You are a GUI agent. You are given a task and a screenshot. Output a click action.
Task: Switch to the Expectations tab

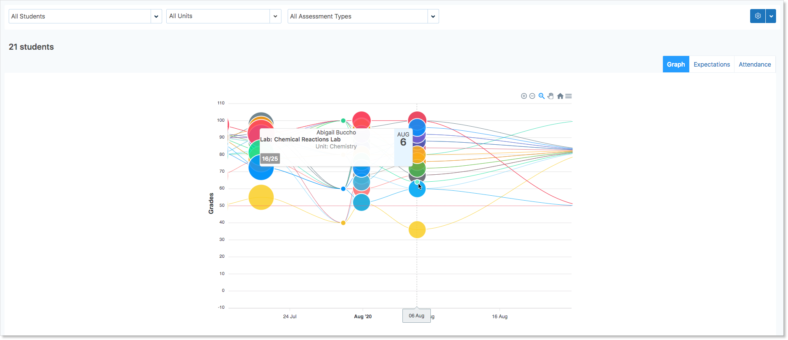[711, 65]
